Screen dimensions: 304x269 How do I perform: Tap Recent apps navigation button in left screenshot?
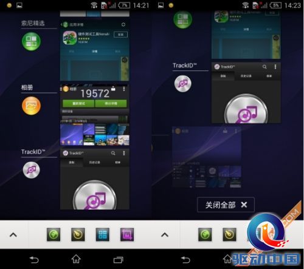pyautogui.click(x=119, y=260)
